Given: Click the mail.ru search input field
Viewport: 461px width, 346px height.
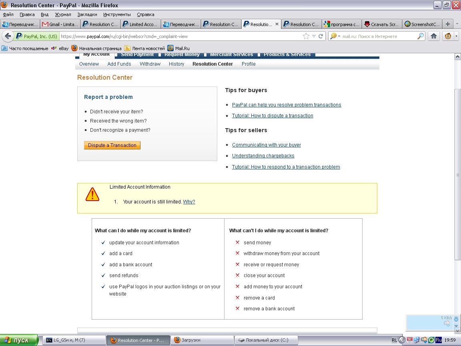Looking at the screenshot, I should point(379,36).
